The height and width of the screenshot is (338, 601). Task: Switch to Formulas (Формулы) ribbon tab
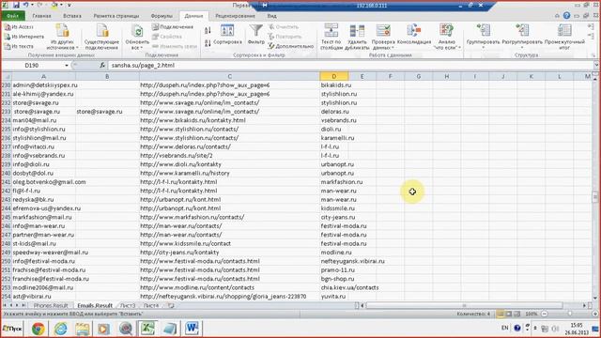click(x=162, y=16)
